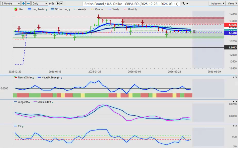Close the Long.Diff indicator panel

click(236, 102)
